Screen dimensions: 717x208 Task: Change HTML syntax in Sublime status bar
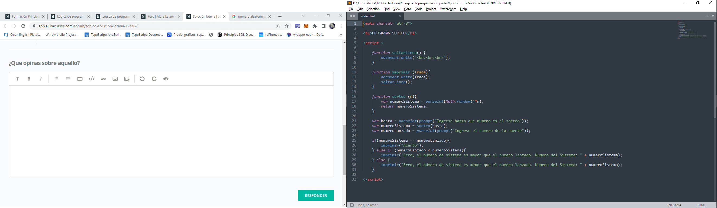(x=701, y=205)
